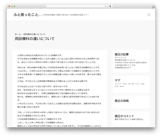This screenshot has height=137, width=162.
Task: Click the site tagline about 小児科 and 内科受診
Action: click(x=65, y=15)
